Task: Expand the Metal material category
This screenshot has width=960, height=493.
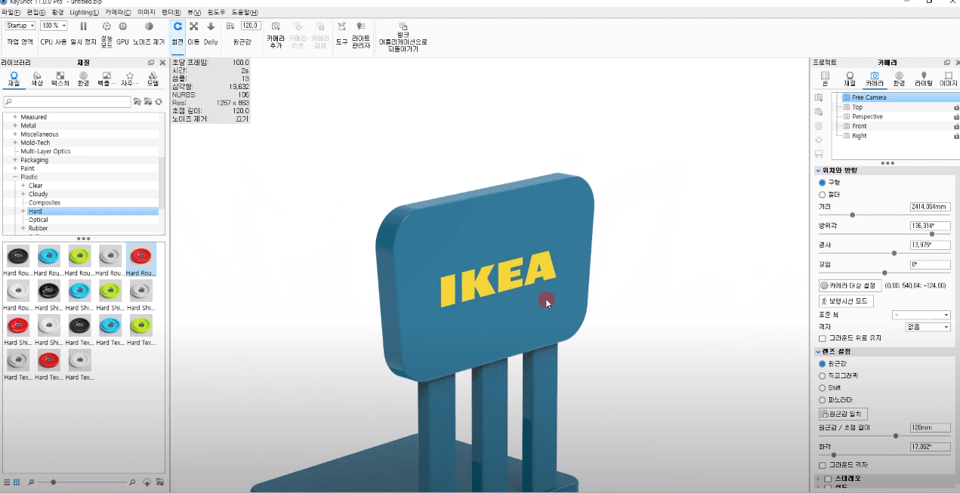Action: tap(15, 125)
